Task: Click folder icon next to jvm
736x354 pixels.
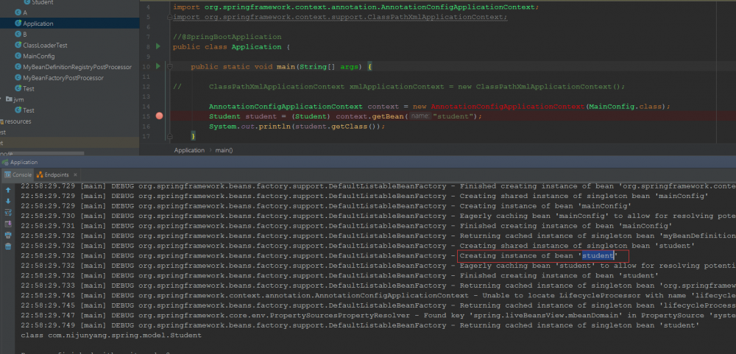Action: [x=9, y=99]
